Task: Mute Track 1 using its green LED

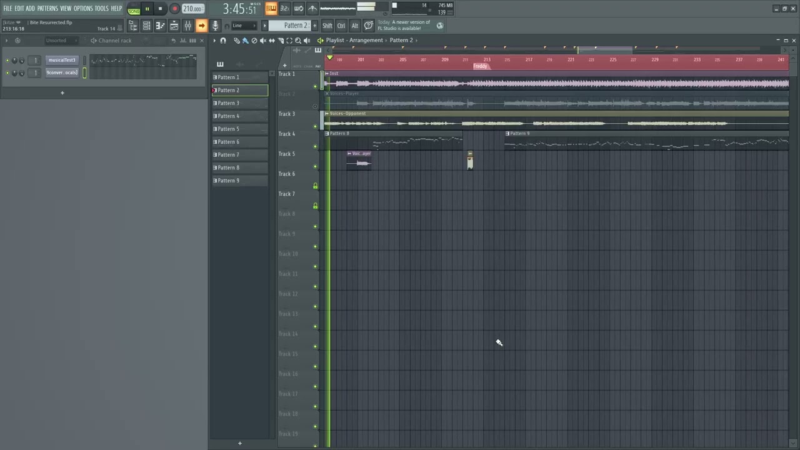Action: [315, 86]
